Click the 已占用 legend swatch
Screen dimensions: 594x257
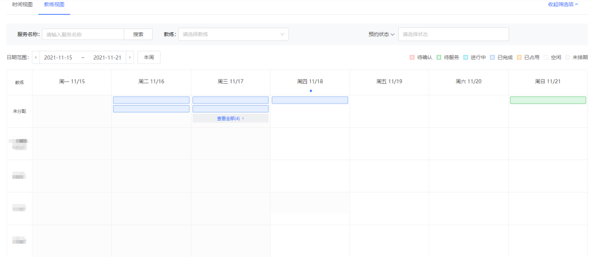pyautogui.click(x=519, y=58)
